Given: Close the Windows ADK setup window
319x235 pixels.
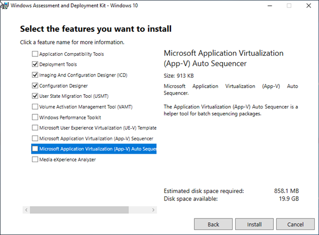Looking at the screenshot, I should pos(308,5).
